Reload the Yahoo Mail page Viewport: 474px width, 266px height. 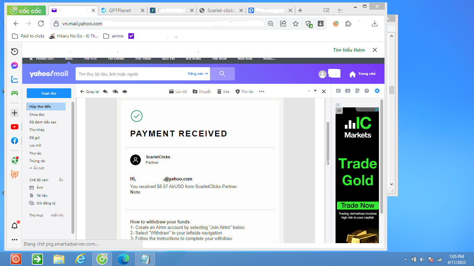tap(41, 24)
